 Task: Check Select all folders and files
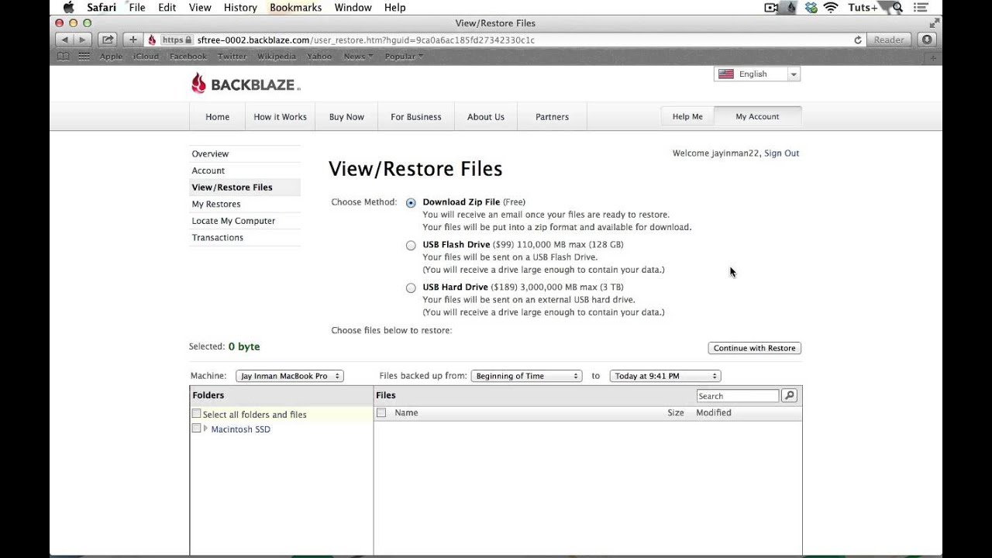click(197, 414)
